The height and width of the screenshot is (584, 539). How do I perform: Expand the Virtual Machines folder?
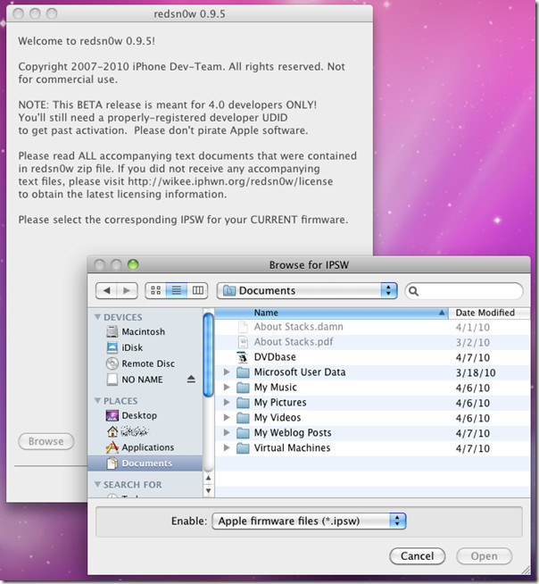click(x=228, y=447)
